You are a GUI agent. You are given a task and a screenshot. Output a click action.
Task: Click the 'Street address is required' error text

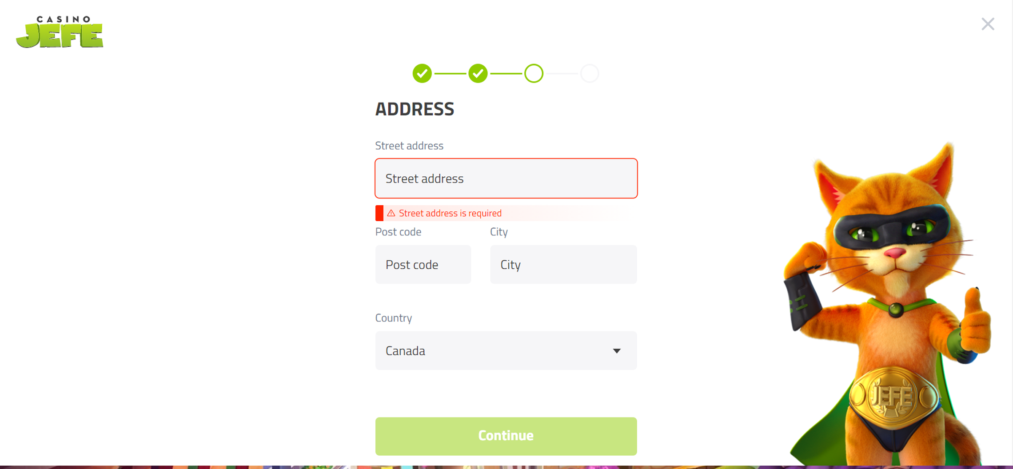pos(450,213)
